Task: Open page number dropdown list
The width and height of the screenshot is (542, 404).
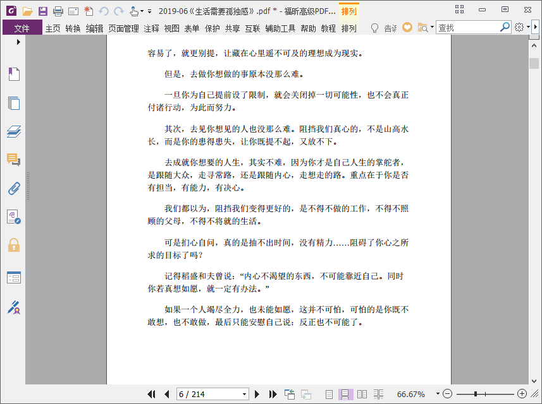Action: (244, 394)
